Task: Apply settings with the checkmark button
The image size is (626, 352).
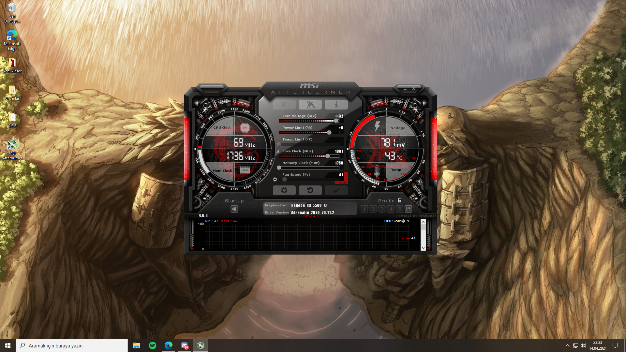Action: (336, 190)
